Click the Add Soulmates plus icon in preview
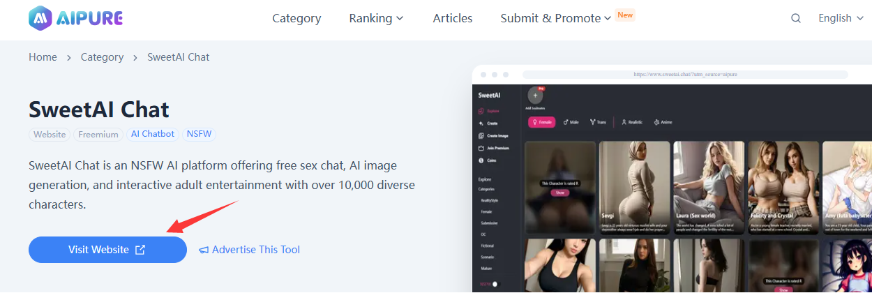The image size is (872, 293). pyautogui.click(x=535, y=96)
